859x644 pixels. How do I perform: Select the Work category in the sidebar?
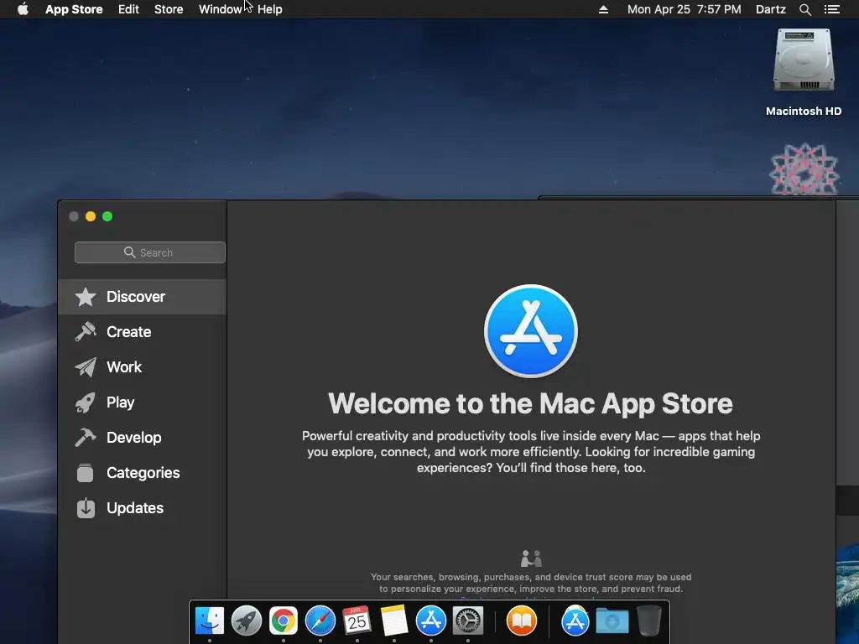tap(142, 367)
